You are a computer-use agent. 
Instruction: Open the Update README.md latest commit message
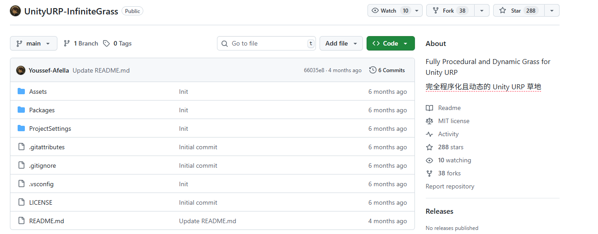point(101,70)
